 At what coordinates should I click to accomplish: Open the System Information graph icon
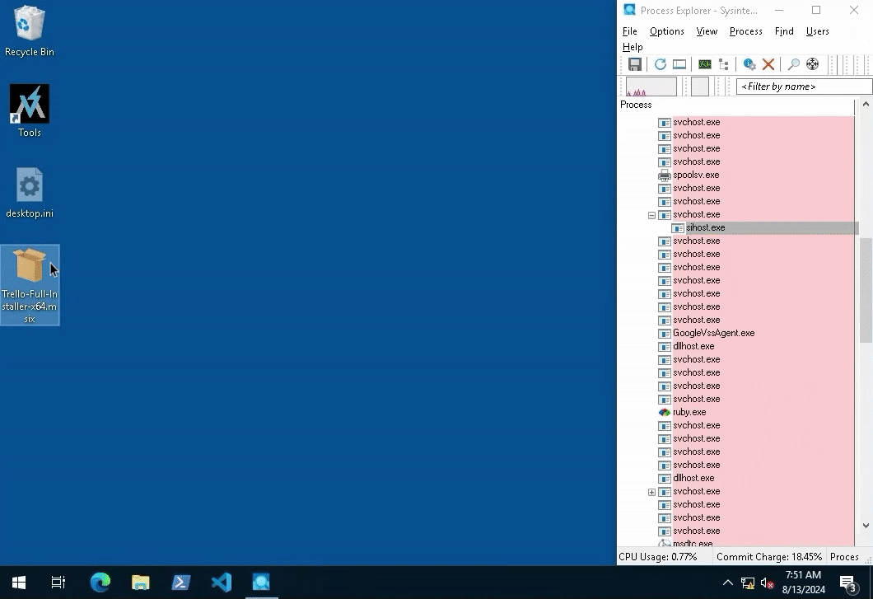(705, 64)
